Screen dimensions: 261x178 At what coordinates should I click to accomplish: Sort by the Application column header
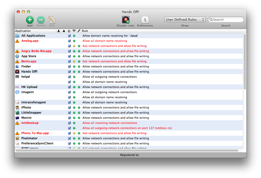pos(35,31)
